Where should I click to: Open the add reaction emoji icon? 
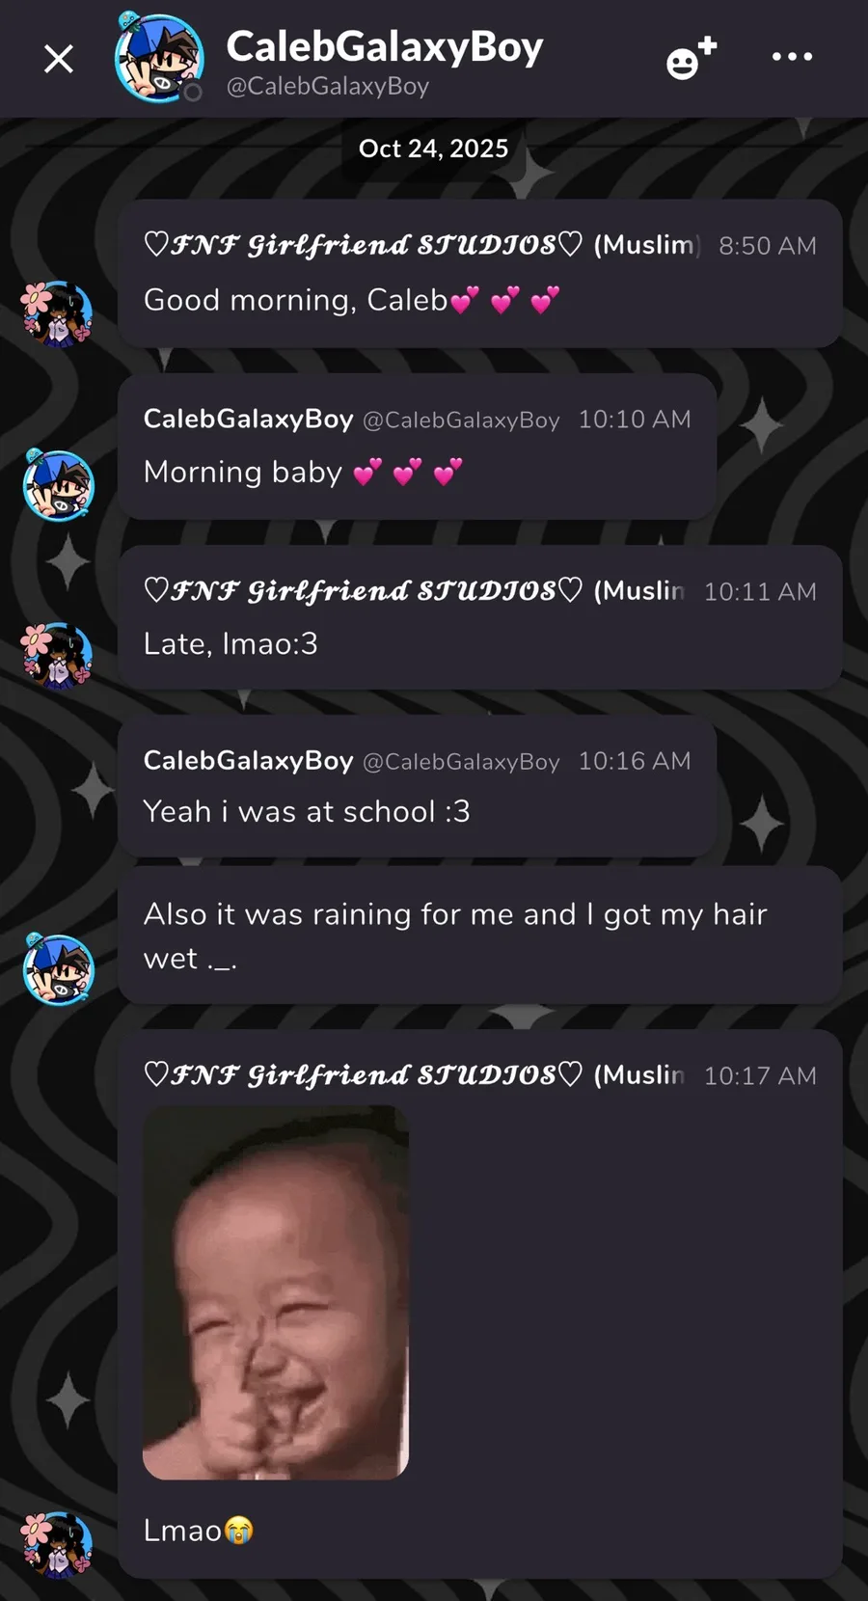click(692, 58)
